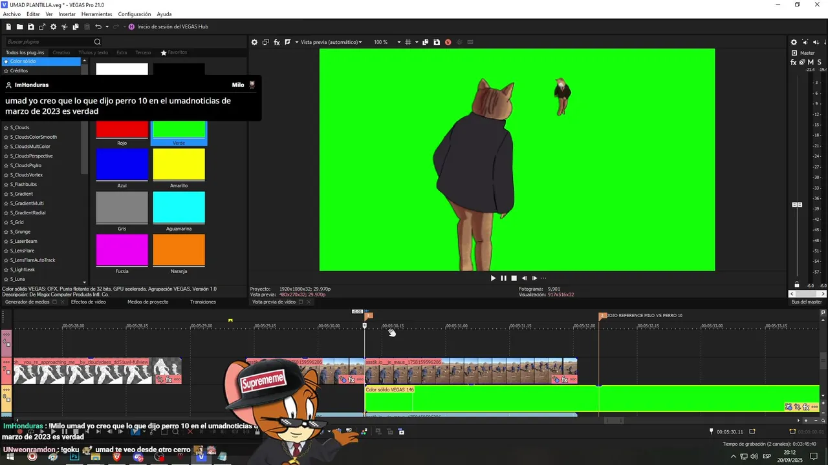Click the plugin search magnifier icon
This screenshot has width=828, height=465.
pos(98,42)
